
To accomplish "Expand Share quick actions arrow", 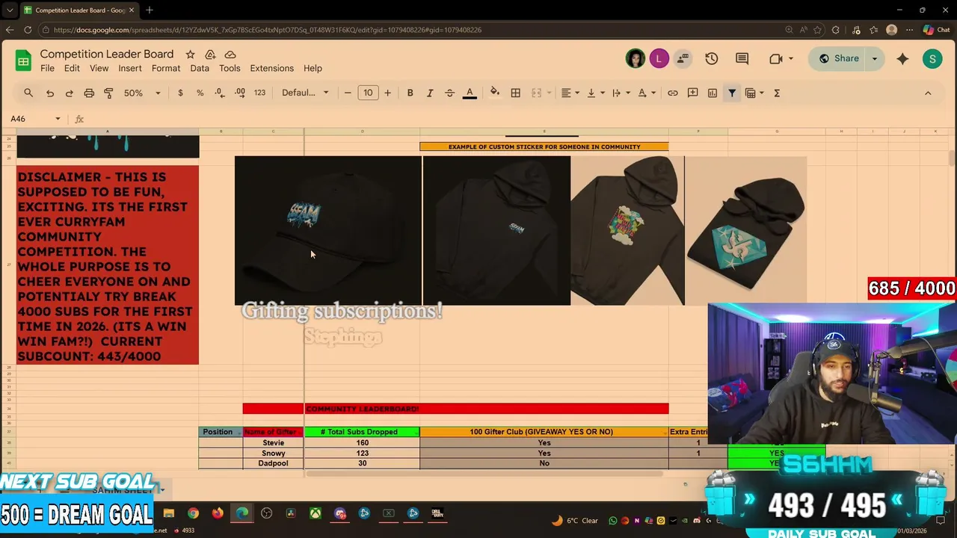I will [x=875, y=58].
